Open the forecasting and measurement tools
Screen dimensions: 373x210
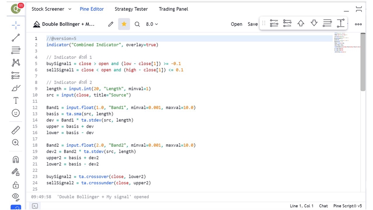[16, 75]
